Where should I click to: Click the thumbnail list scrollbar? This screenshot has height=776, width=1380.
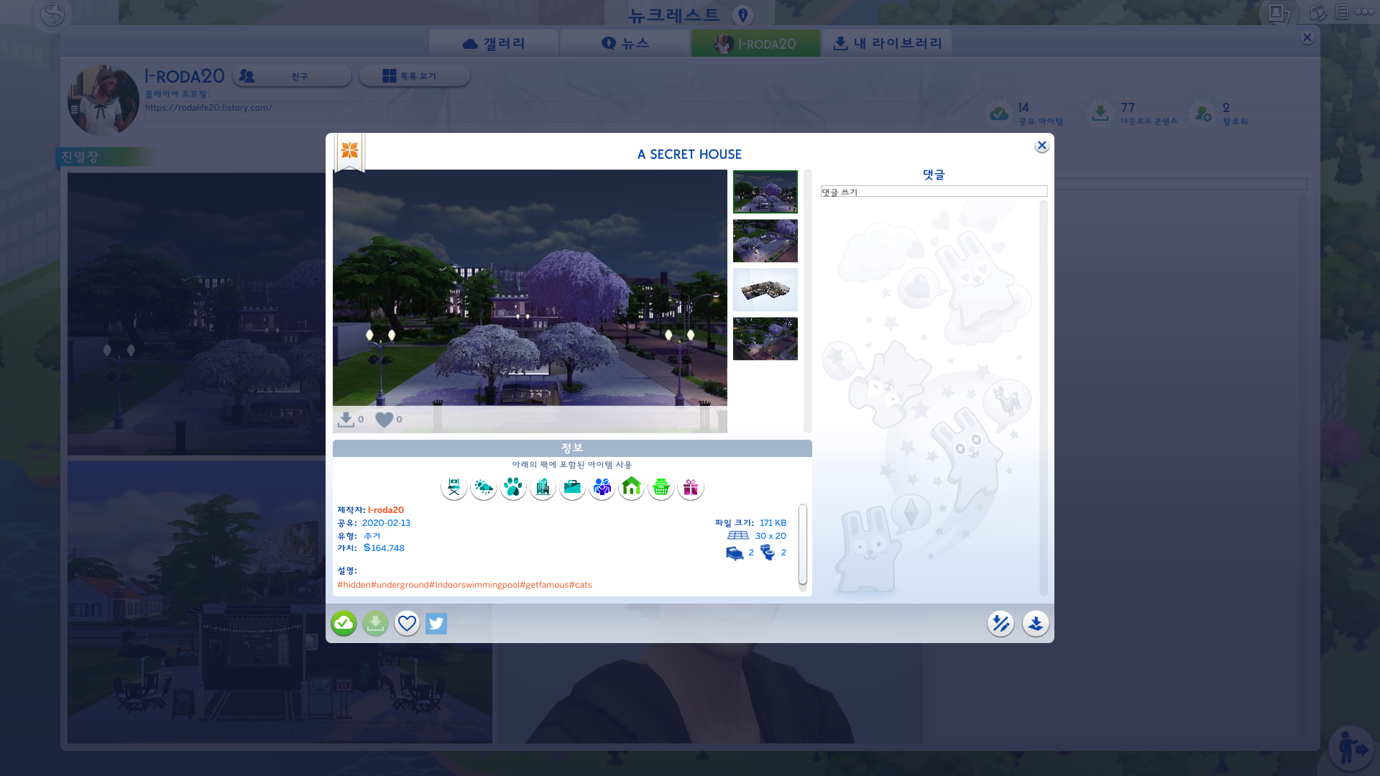[808, 301]
